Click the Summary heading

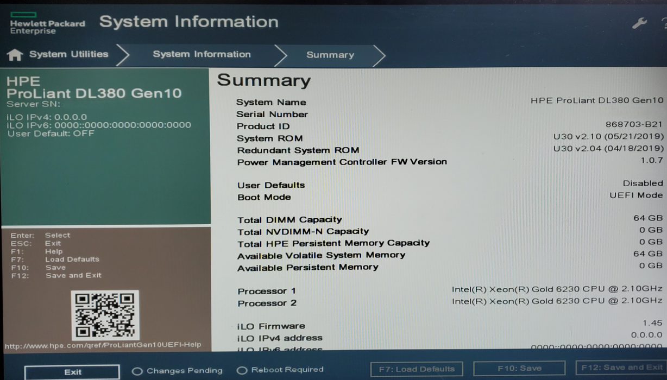tap(264, 80)
